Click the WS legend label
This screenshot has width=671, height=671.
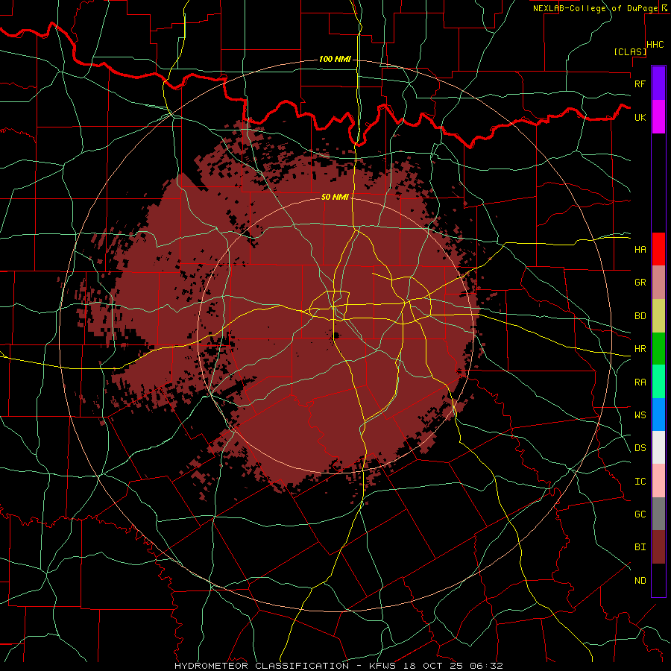click(x=640, y=415)
